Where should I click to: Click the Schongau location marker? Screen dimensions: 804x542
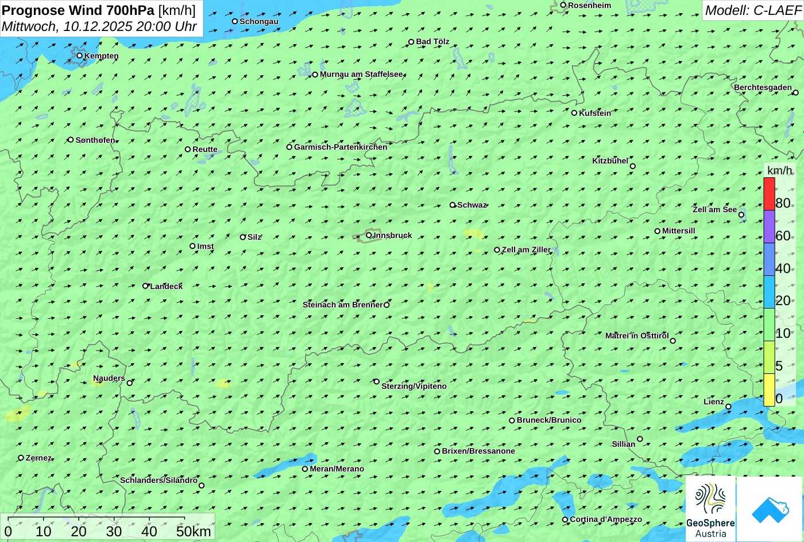pos(235,21)
